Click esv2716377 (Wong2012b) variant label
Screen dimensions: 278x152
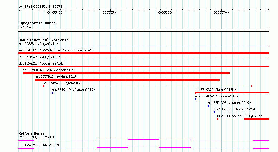click(x=215, y=90)
